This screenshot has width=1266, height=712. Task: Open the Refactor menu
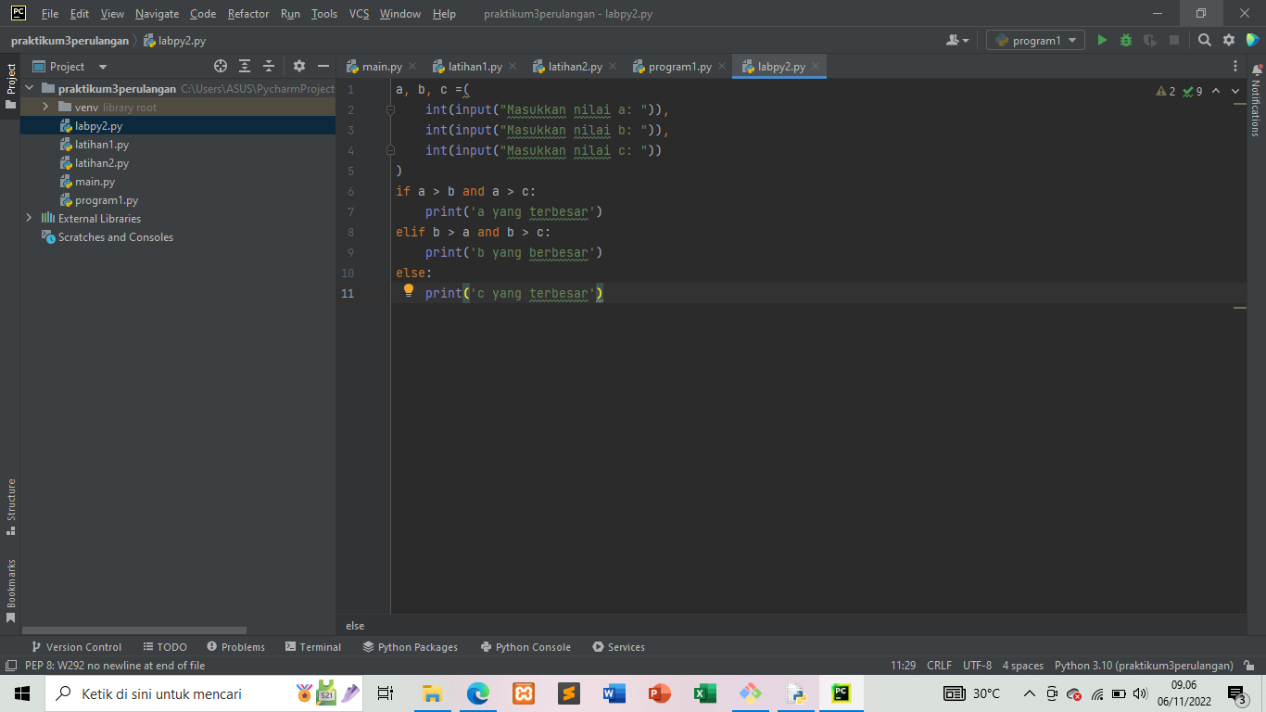point(247,14)
